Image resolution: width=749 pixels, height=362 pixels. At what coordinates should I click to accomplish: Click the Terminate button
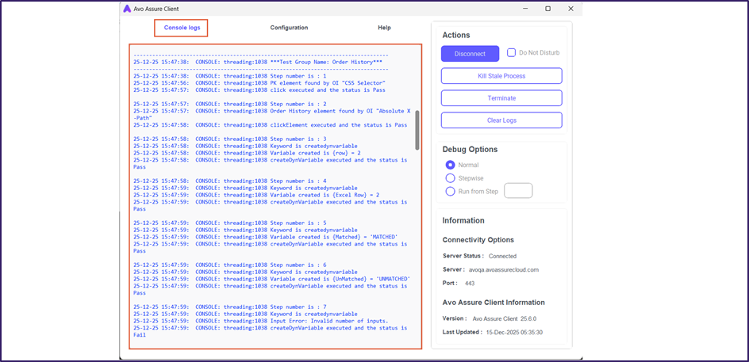pyautogui.click(x=501, y=98)
